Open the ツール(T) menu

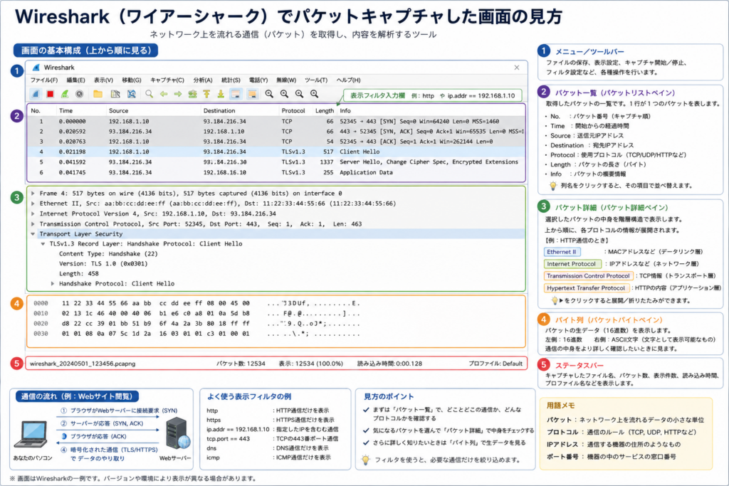click(x=316, y=80)
